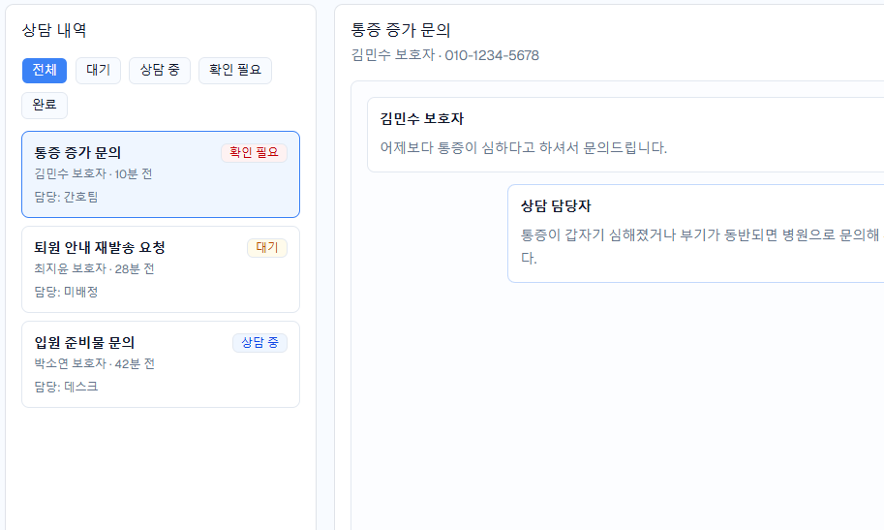The height and width of the screenshot is (530, 884).
Task: Click the 상담 내역 panel heading
Action: click(x=54, y=30)
